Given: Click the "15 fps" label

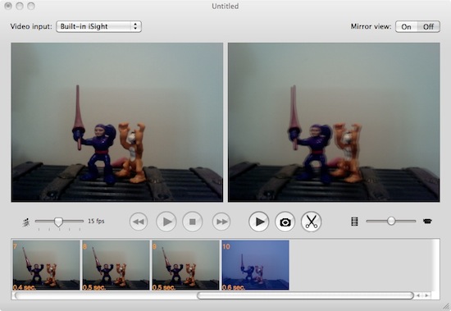Looking at the screenshot, I should 96,222.
